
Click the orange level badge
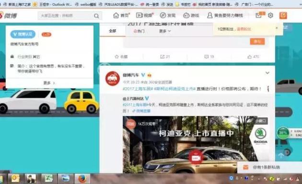46,34
